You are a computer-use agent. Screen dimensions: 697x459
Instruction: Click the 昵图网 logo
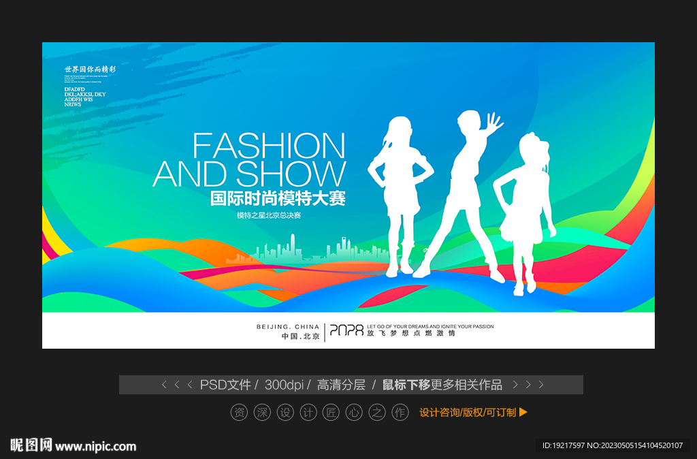31,445
